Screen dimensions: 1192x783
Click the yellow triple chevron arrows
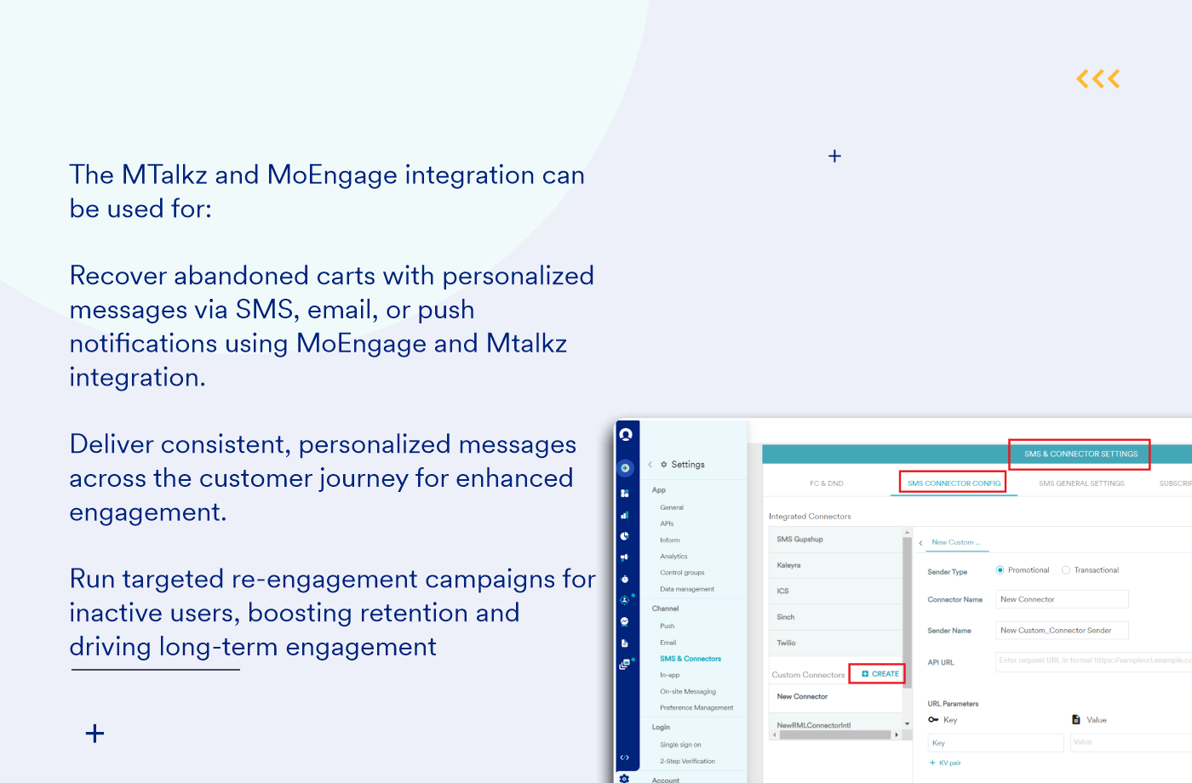(x=1098, y=79)
